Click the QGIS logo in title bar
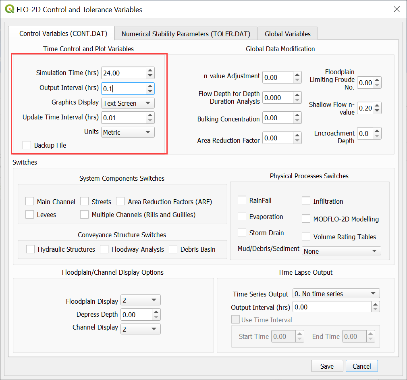 tap(9, 9)
